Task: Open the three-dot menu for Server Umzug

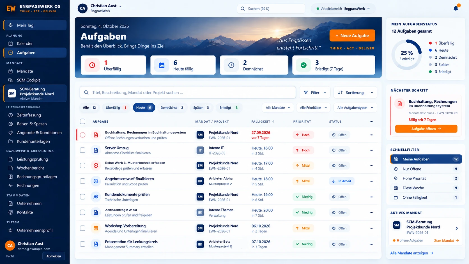Action: tap(371, 150)
